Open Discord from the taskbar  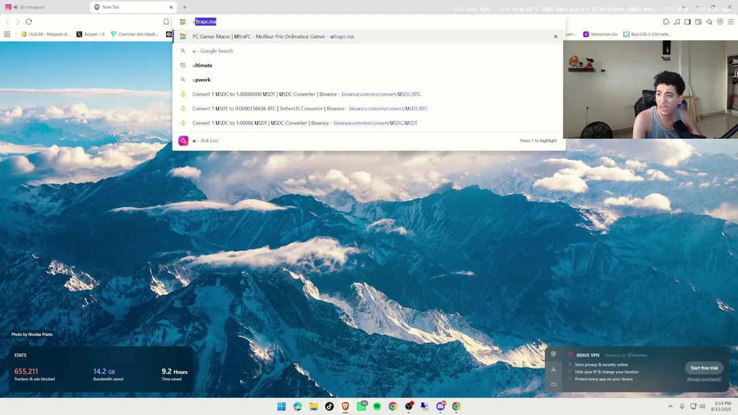click(x=440, y=406)
